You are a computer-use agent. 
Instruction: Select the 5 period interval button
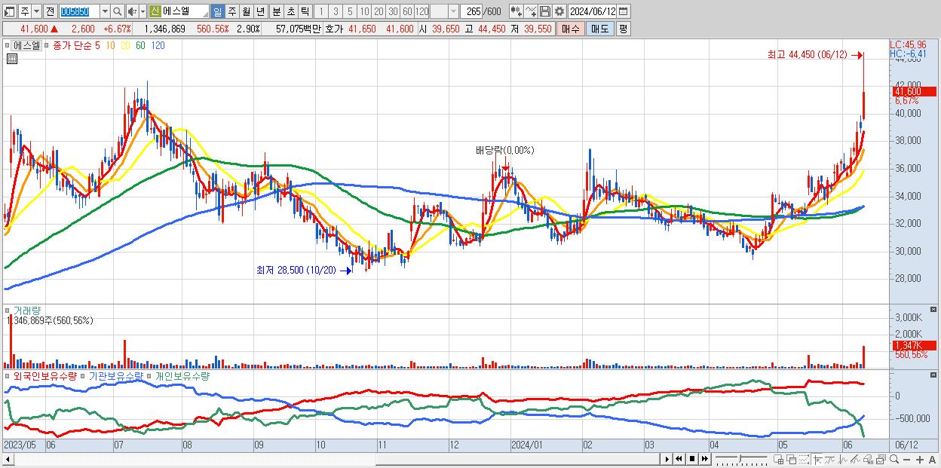tap(349, 11)
